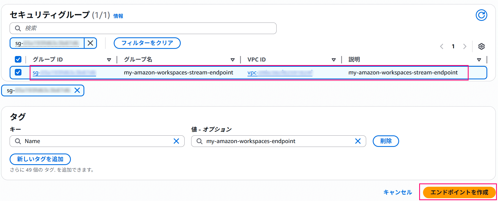Click キャンセル link
Screen dimensions: 498x201
click(398, 192)
